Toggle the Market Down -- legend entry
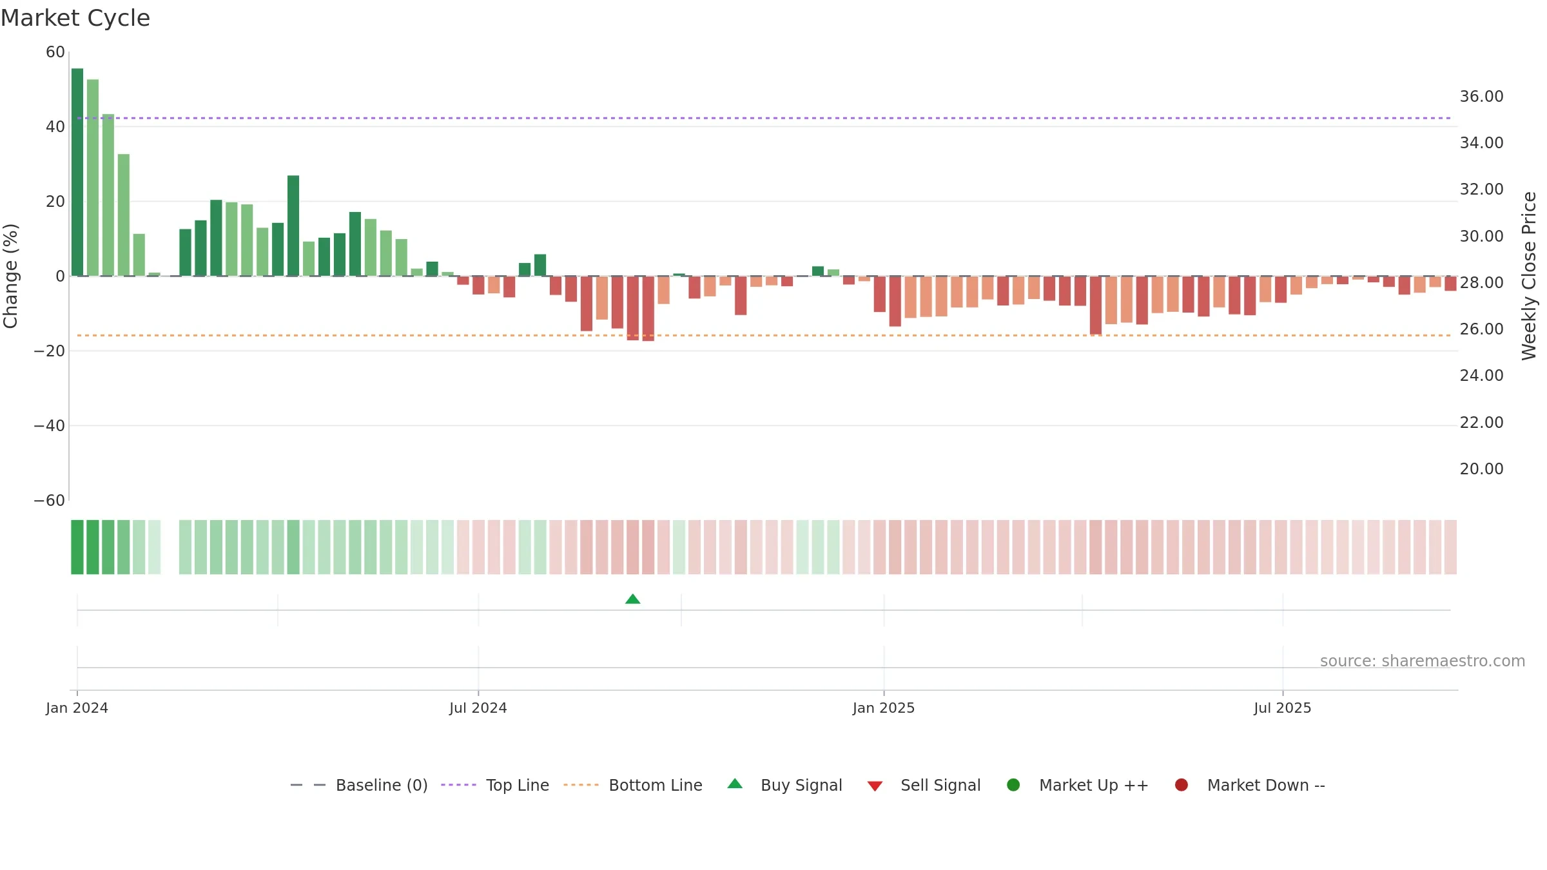 [x=1250, y=785]
